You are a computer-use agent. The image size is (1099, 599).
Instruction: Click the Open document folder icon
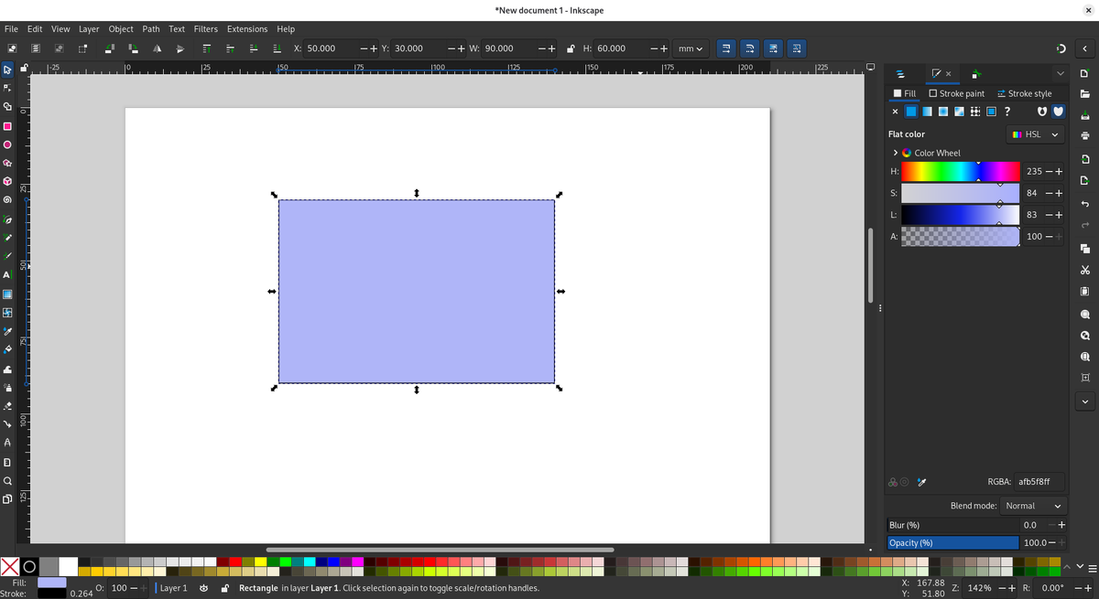click(1085, 93)
